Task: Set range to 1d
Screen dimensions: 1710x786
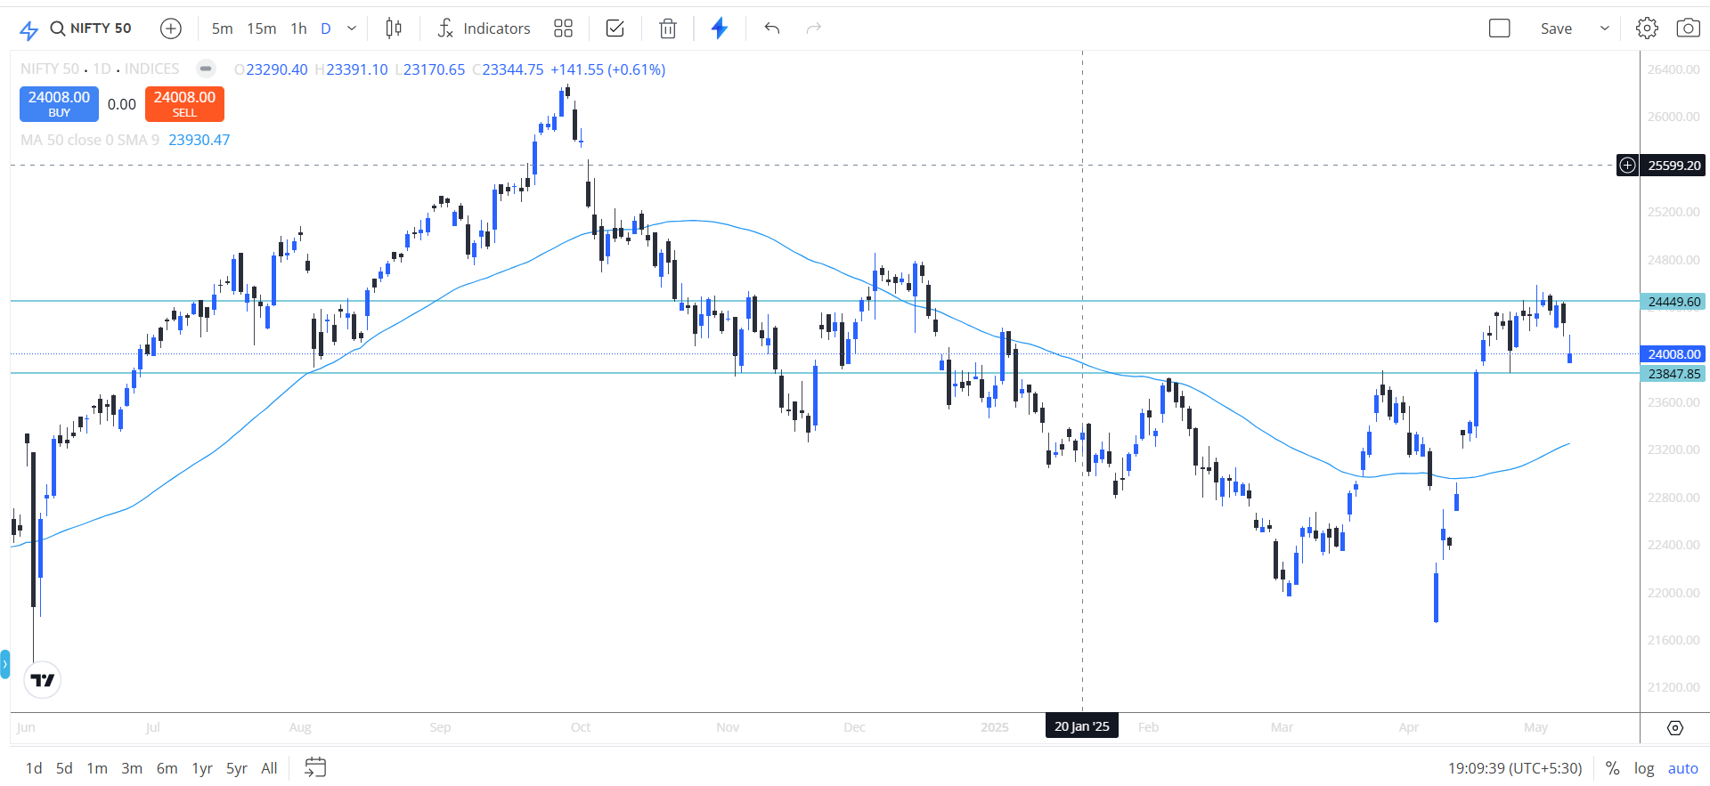Action: click(34, 768)
